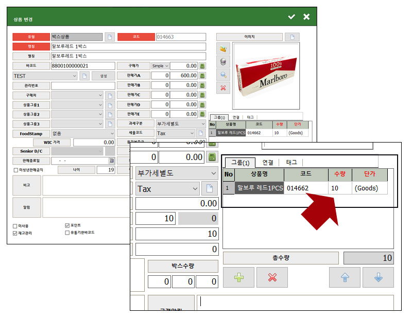Open the Simple dropdown next to 구매가

click(x=160, y=66)
